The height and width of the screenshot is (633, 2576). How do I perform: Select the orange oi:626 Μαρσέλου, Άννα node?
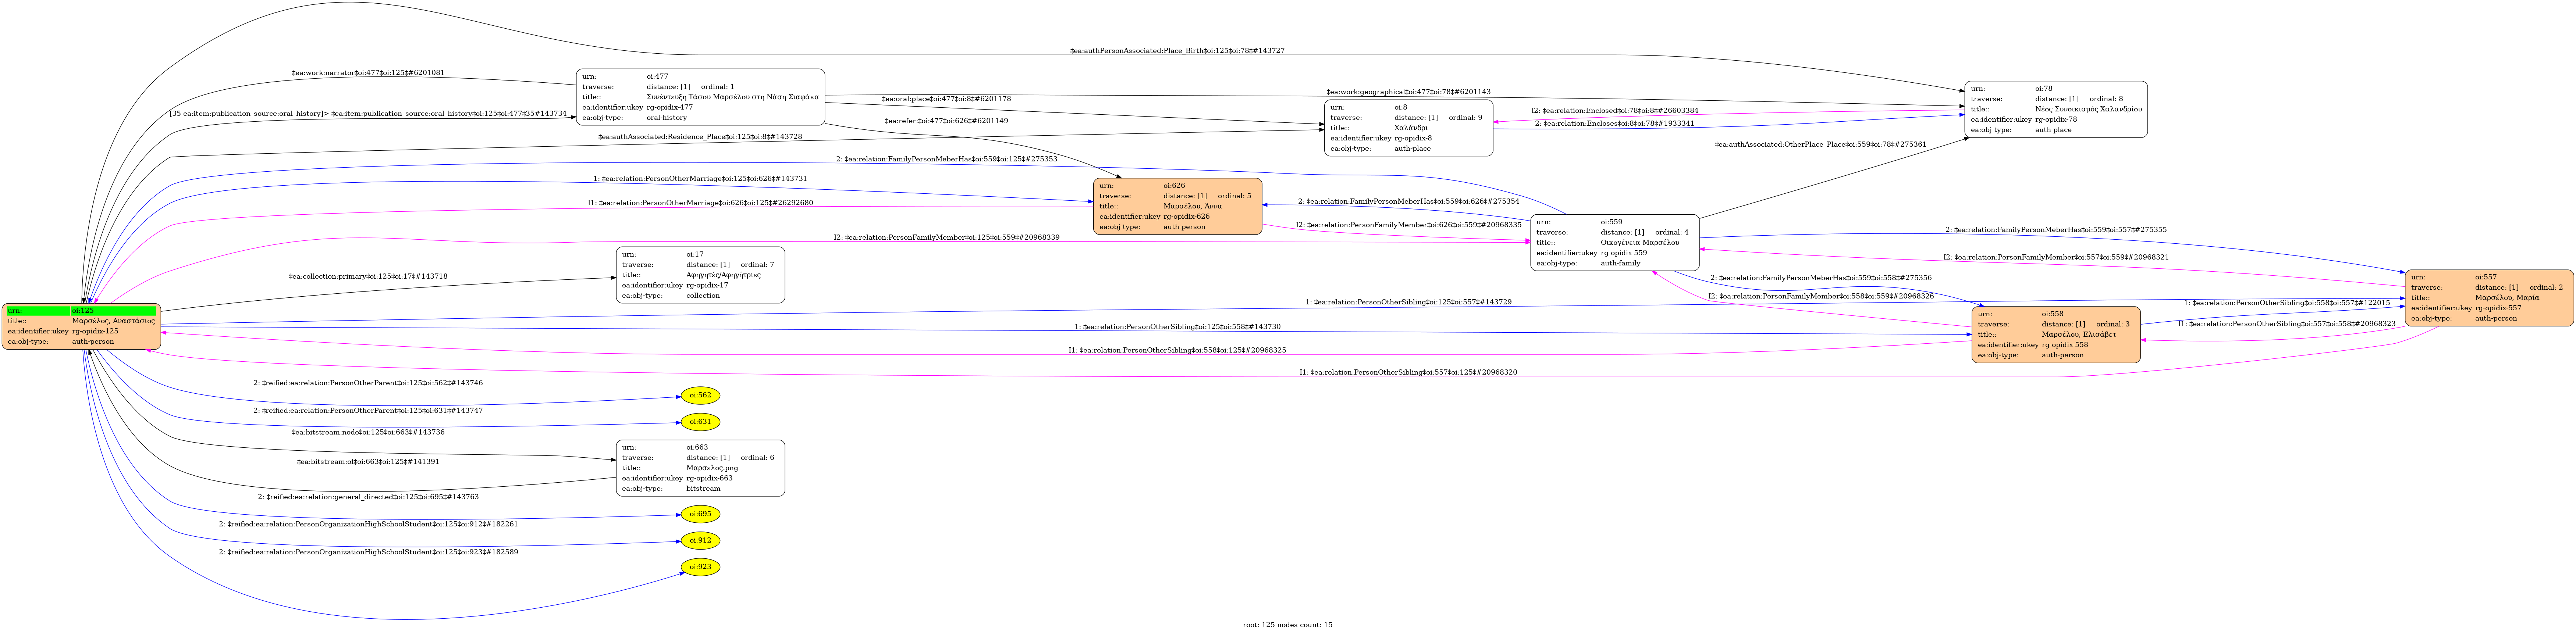tap(1177, 206)
